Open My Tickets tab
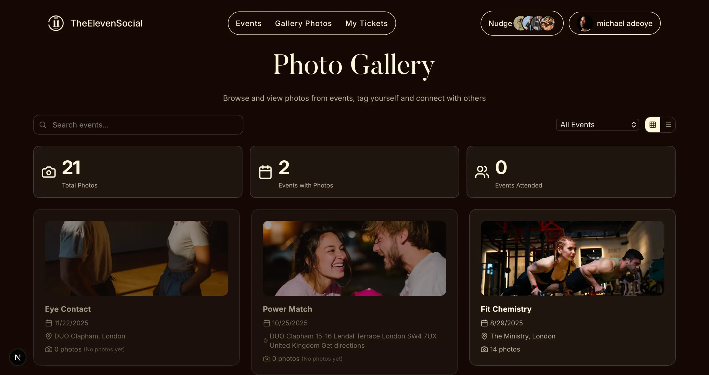709x375 pixels. click(366, 23)
